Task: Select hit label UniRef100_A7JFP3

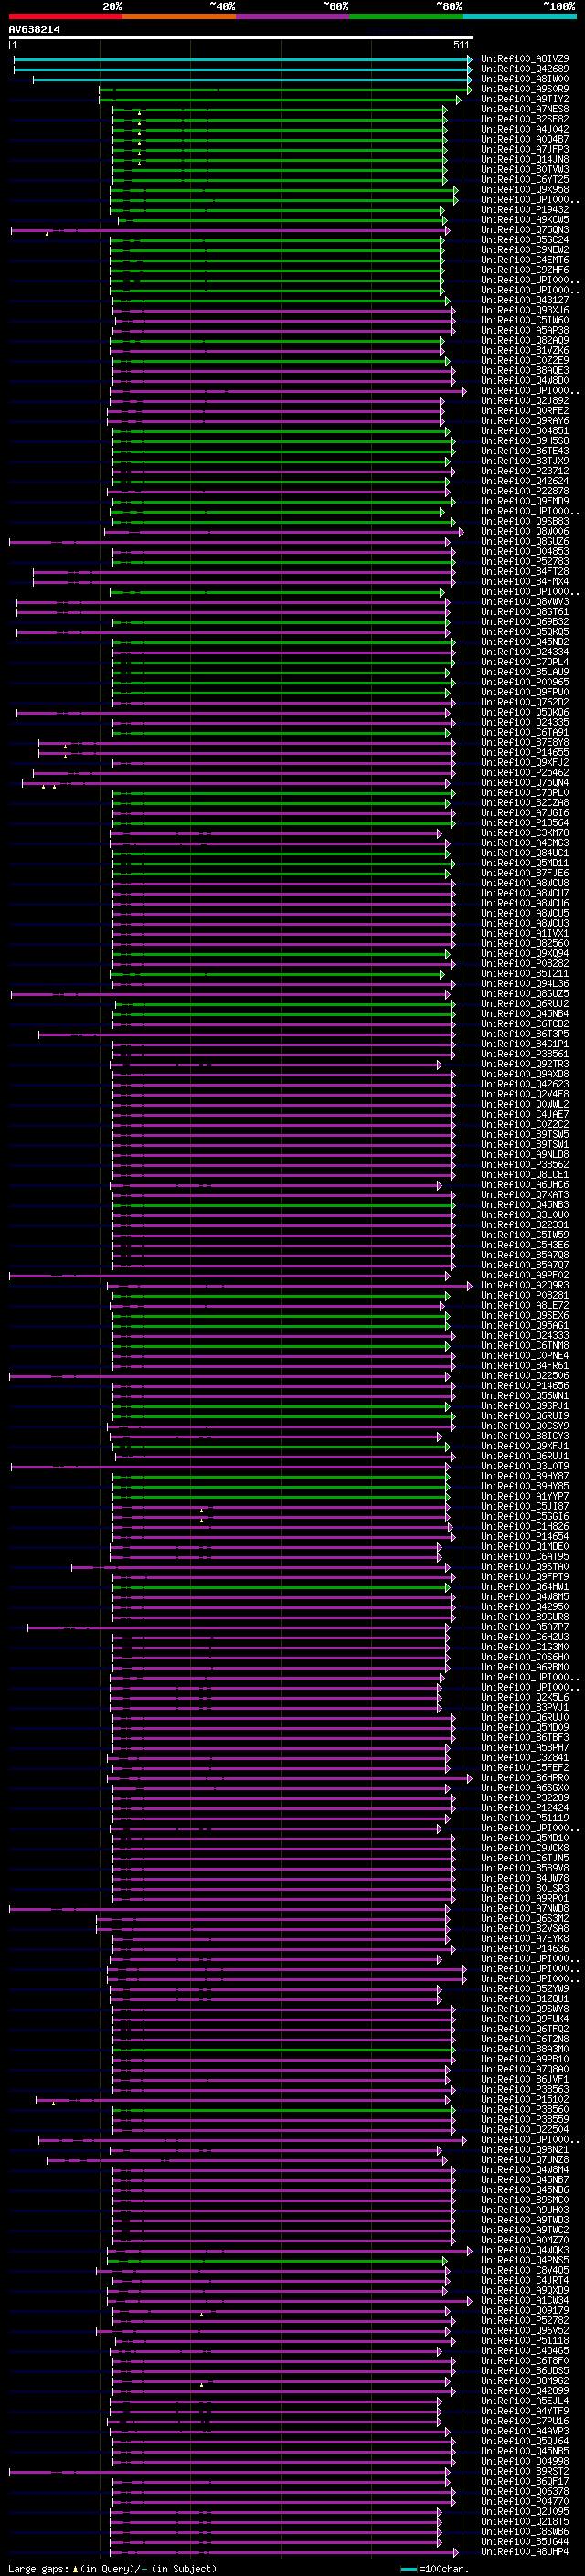Action: click(x=525, y=149)
